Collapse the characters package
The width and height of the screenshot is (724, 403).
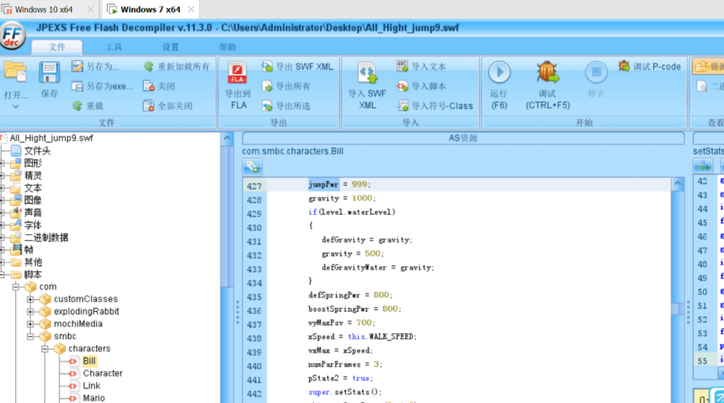[x=45, y=349]
